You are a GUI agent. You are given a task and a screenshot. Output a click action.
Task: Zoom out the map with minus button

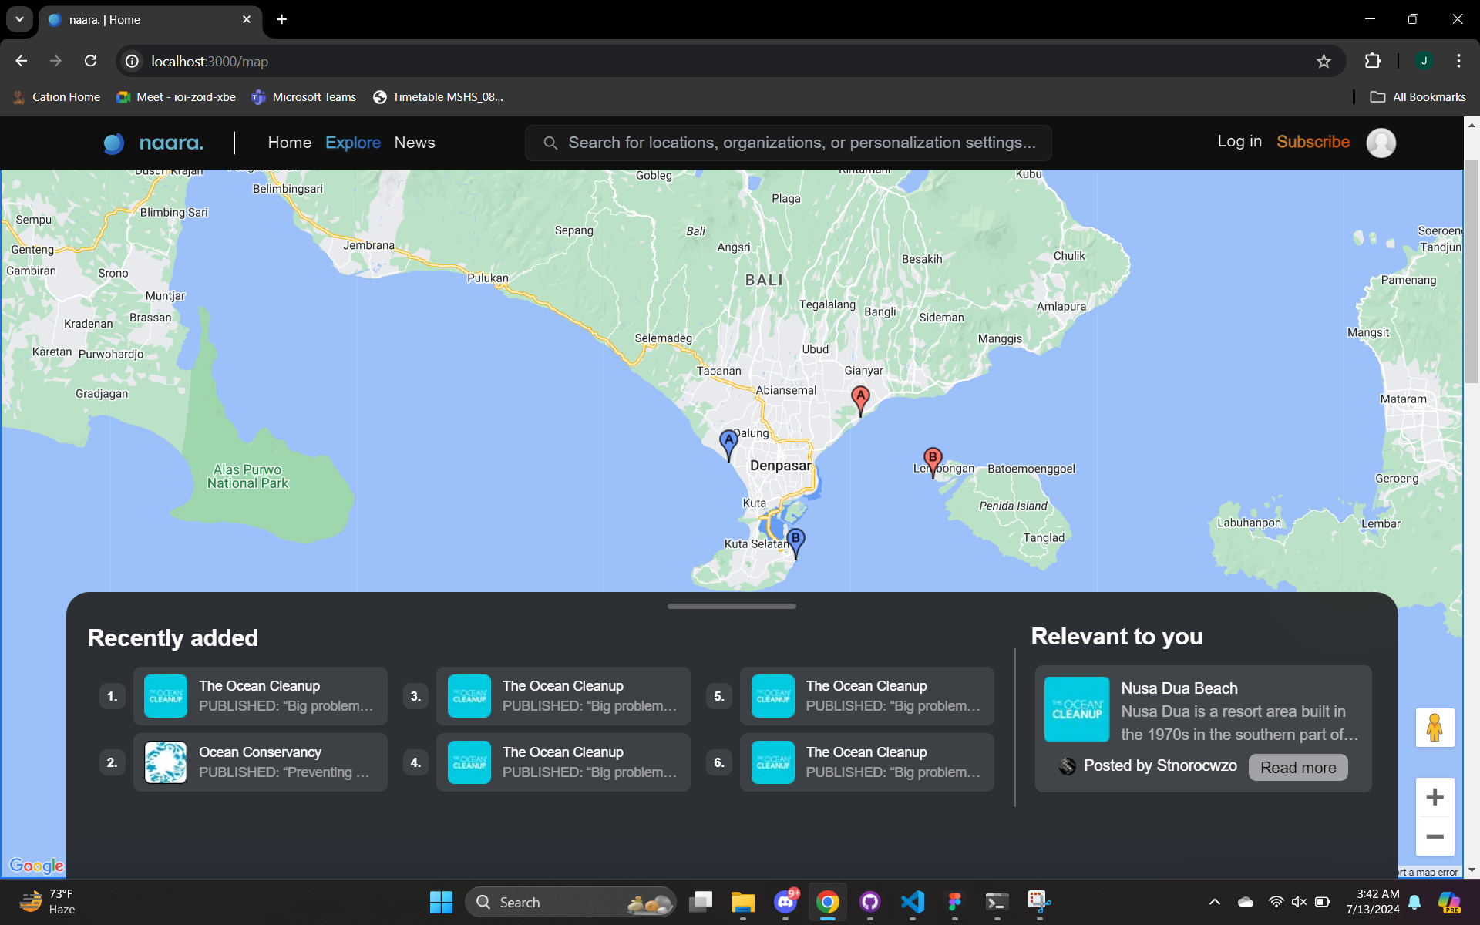1435,837
